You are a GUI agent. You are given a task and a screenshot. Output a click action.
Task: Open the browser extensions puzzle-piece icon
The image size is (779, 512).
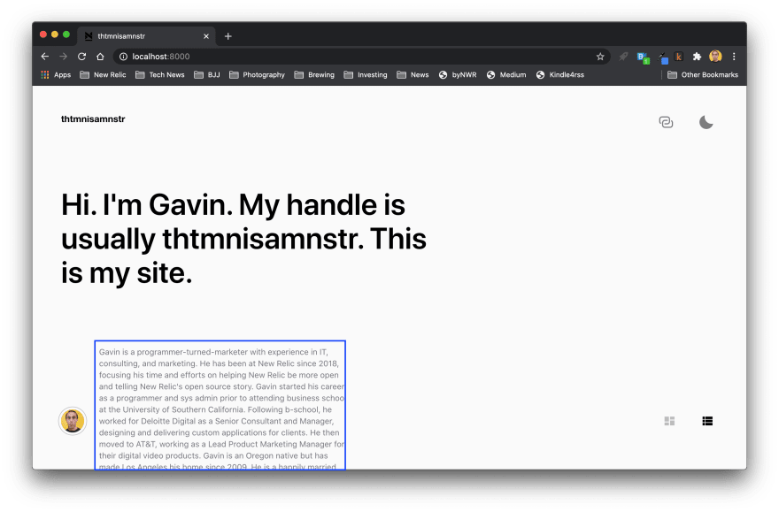696,56
